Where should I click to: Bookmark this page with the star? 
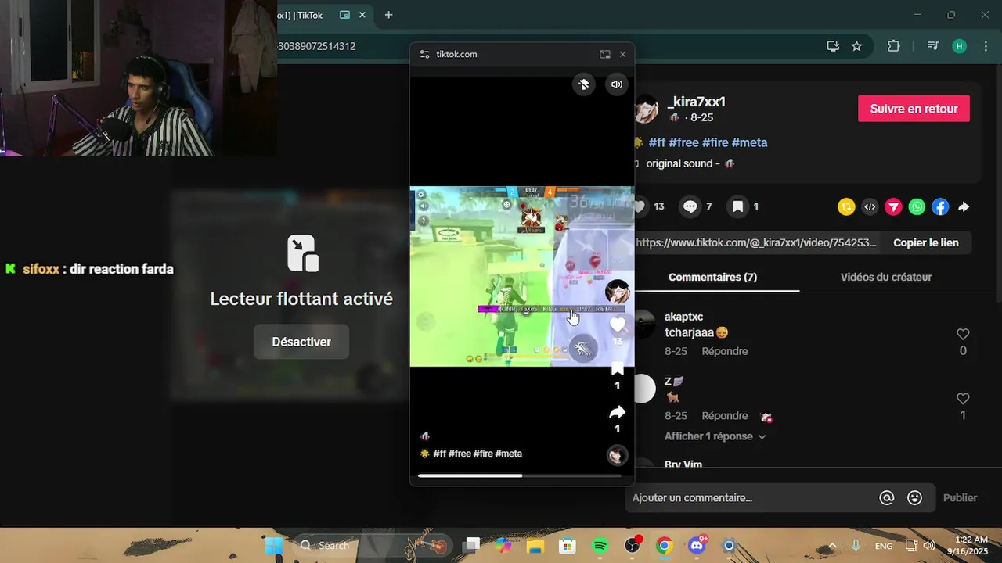coord(856,46)
